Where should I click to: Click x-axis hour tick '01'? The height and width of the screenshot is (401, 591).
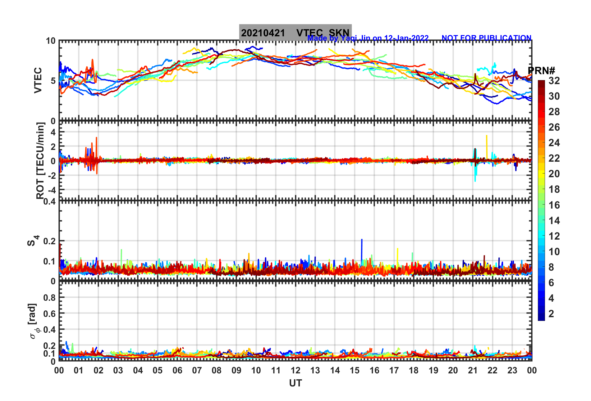tap(79, 370)
